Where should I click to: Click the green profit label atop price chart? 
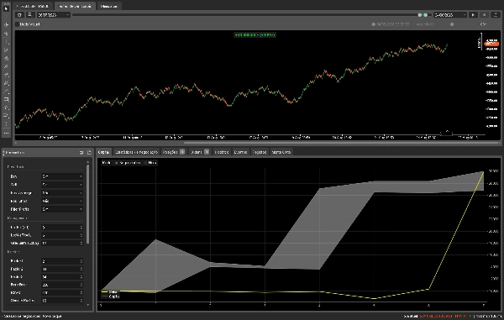[255, 34]
